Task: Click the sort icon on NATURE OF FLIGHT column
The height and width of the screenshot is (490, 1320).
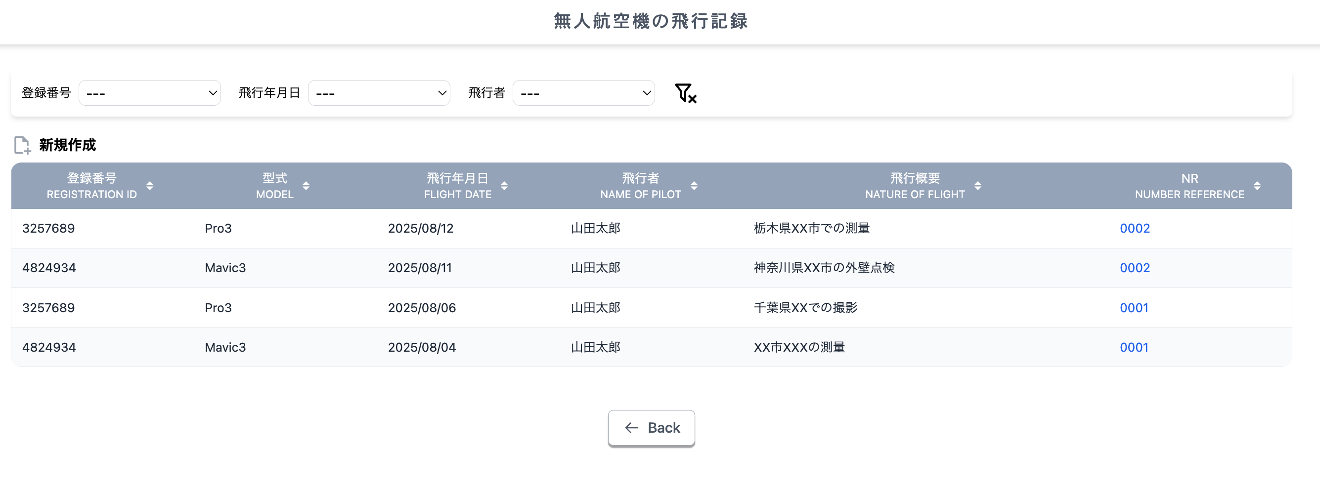Action: tap(978, 186)
